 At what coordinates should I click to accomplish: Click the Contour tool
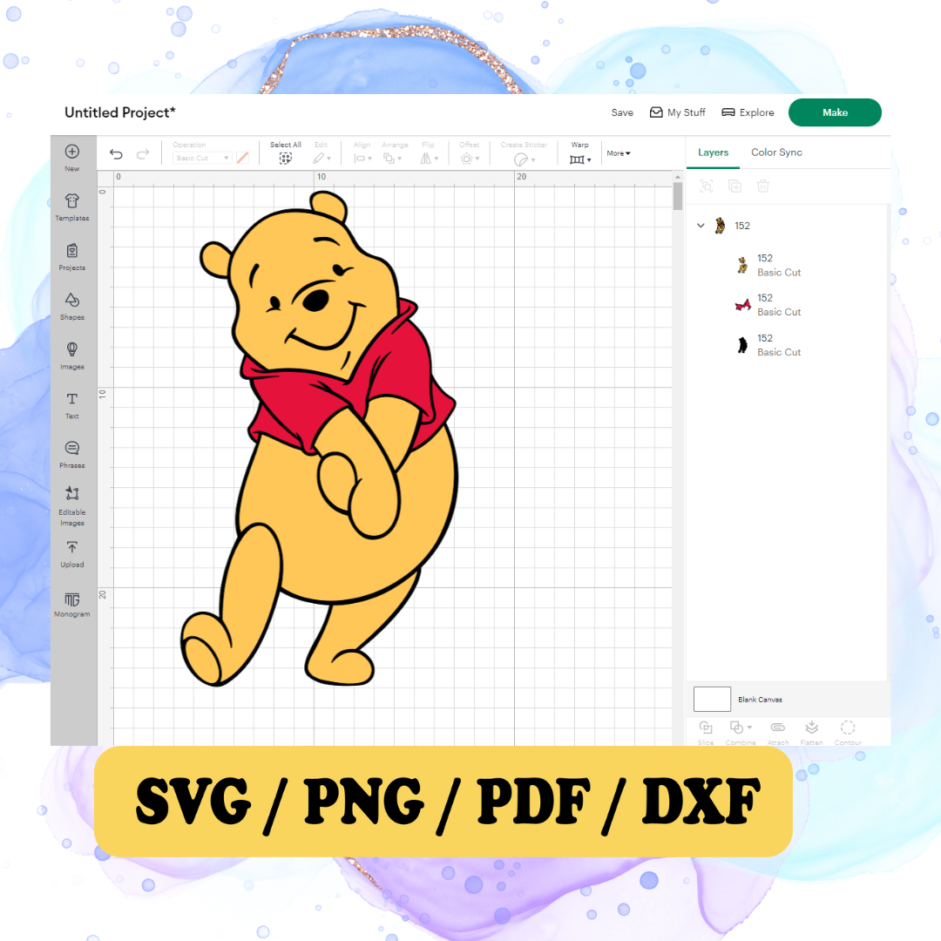[848, 732]
